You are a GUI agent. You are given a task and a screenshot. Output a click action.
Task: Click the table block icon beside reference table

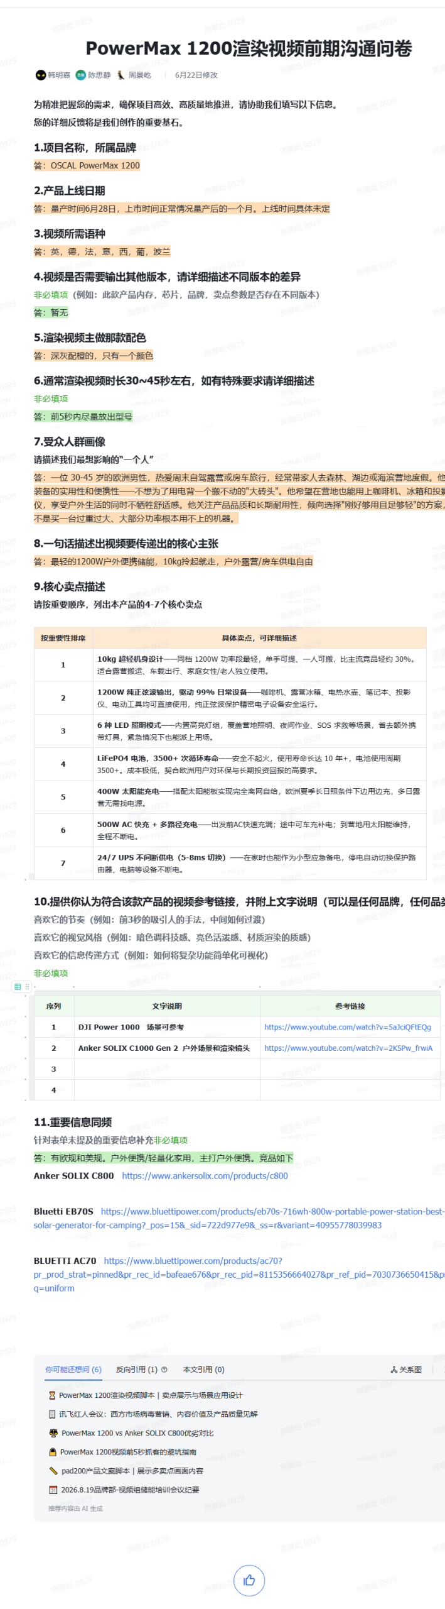pos(18,986)
